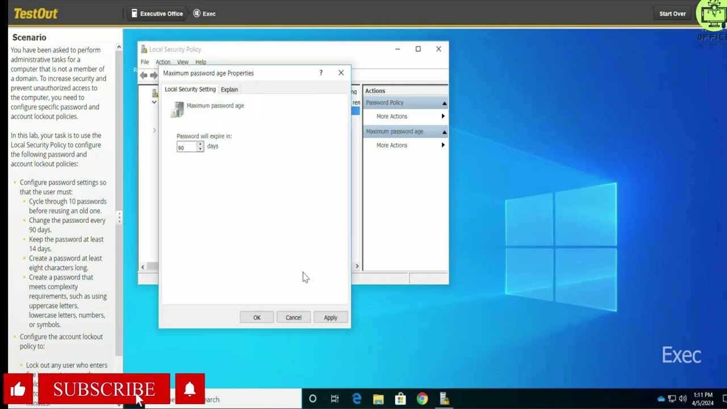This screenshot has height=409, width=727.
Task: Click the Local Security Policy title bar icon
Action: pos(144,49)
